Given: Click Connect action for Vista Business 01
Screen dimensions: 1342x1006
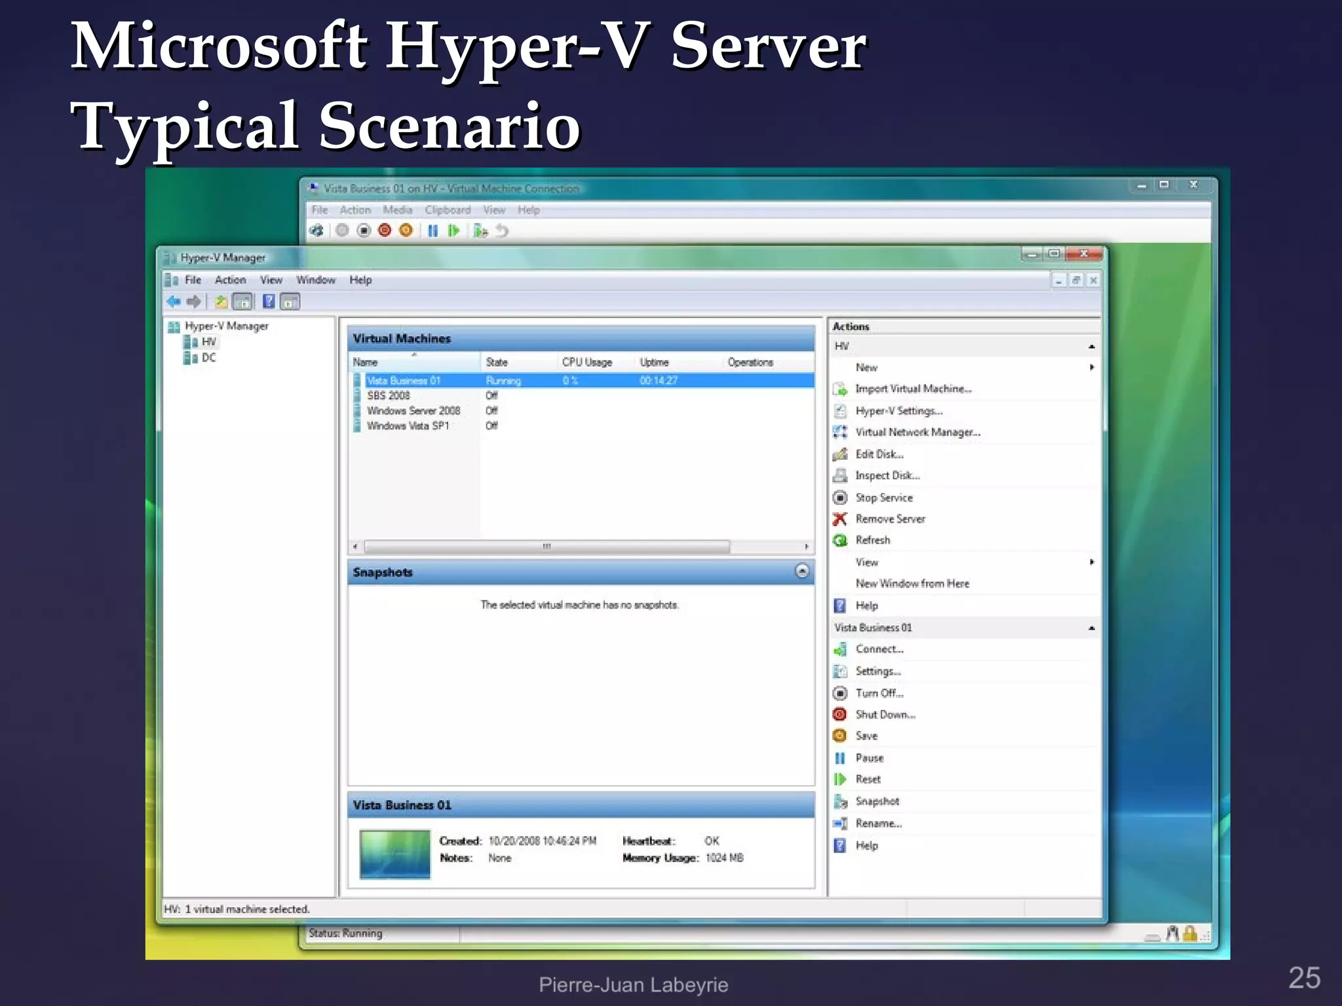Looking at the screenshot, I should tap(879, 649).
